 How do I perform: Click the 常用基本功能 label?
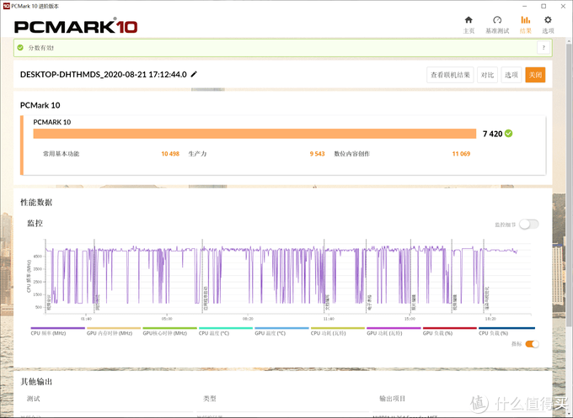coord(61,154)
